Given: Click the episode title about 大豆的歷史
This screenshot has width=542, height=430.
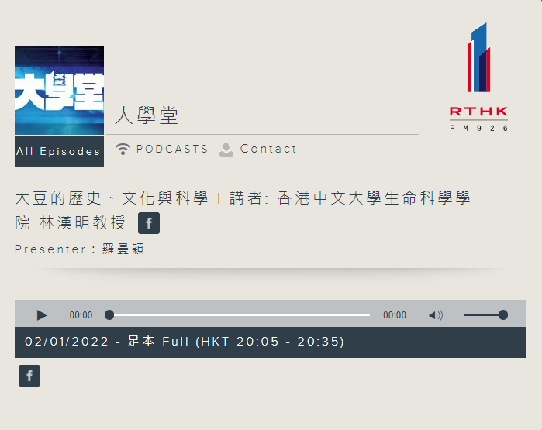Looking at the screenshot, I should [x=242, y=198].
